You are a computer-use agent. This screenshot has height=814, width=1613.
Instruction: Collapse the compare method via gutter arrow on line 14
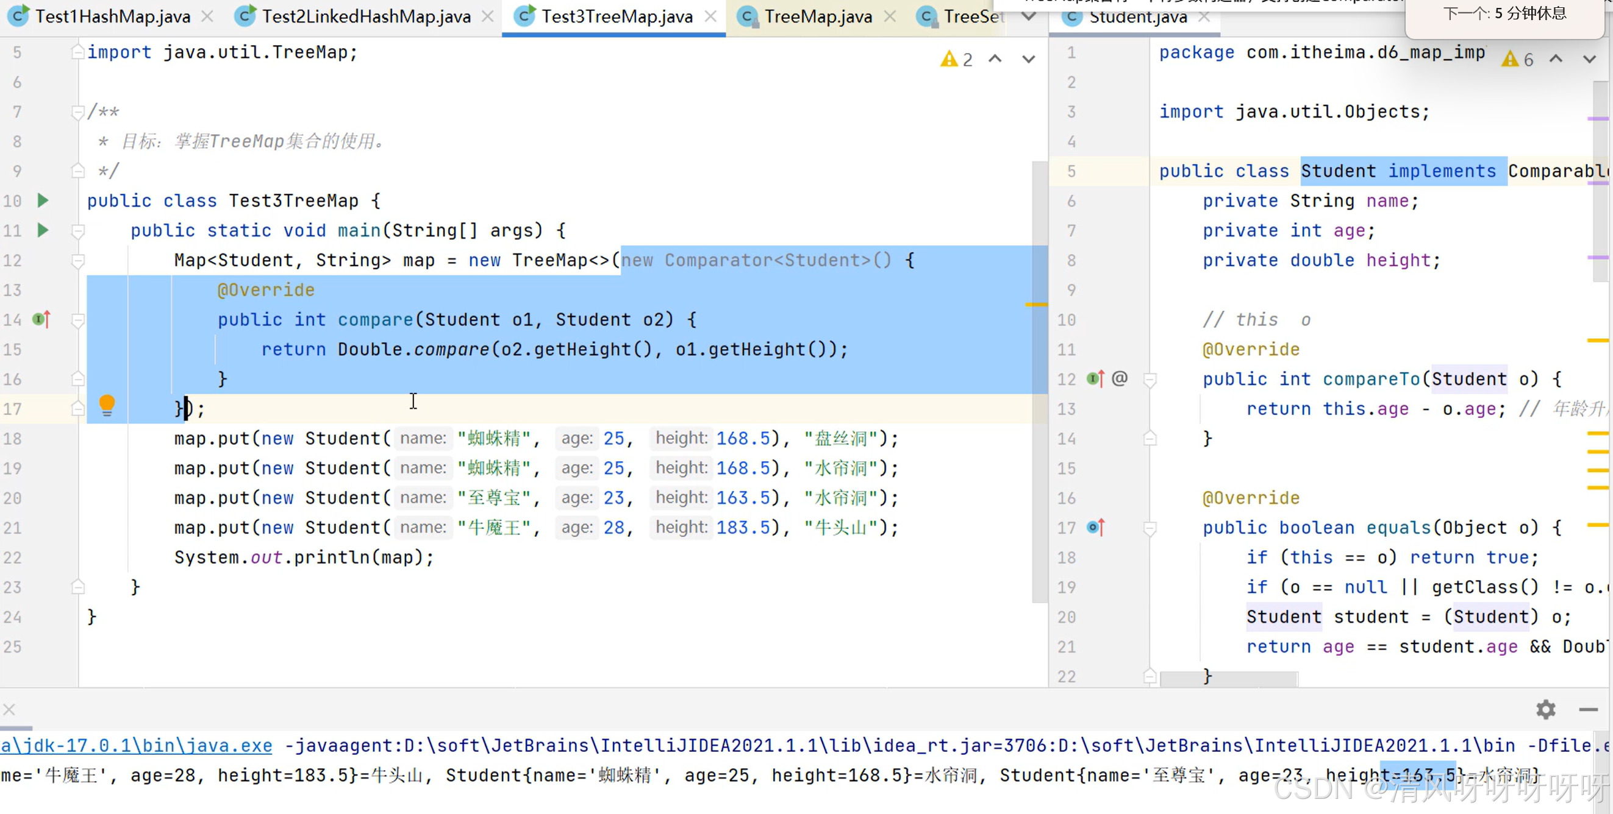coord(77,319)
